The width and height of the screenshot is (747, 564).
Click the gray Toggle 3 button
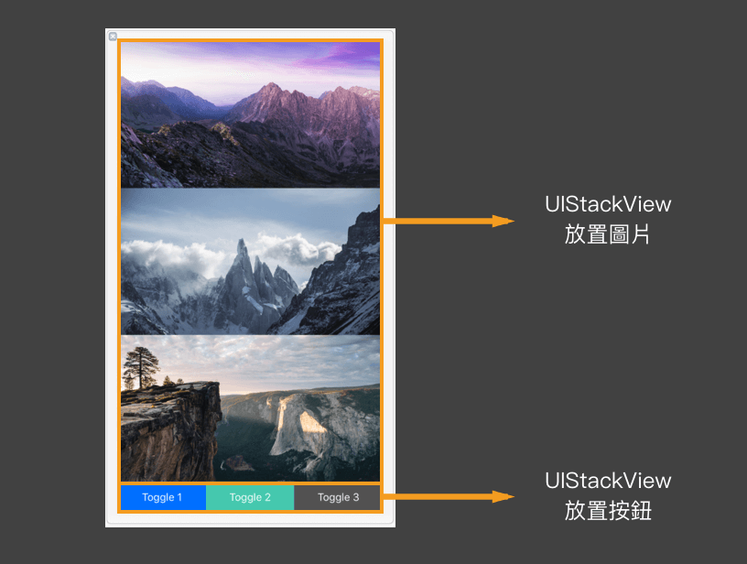tap(337, 497)
